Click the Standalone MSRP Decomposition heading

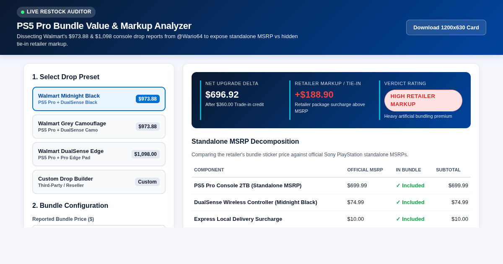pyautogui.click(x=245, y=142)
